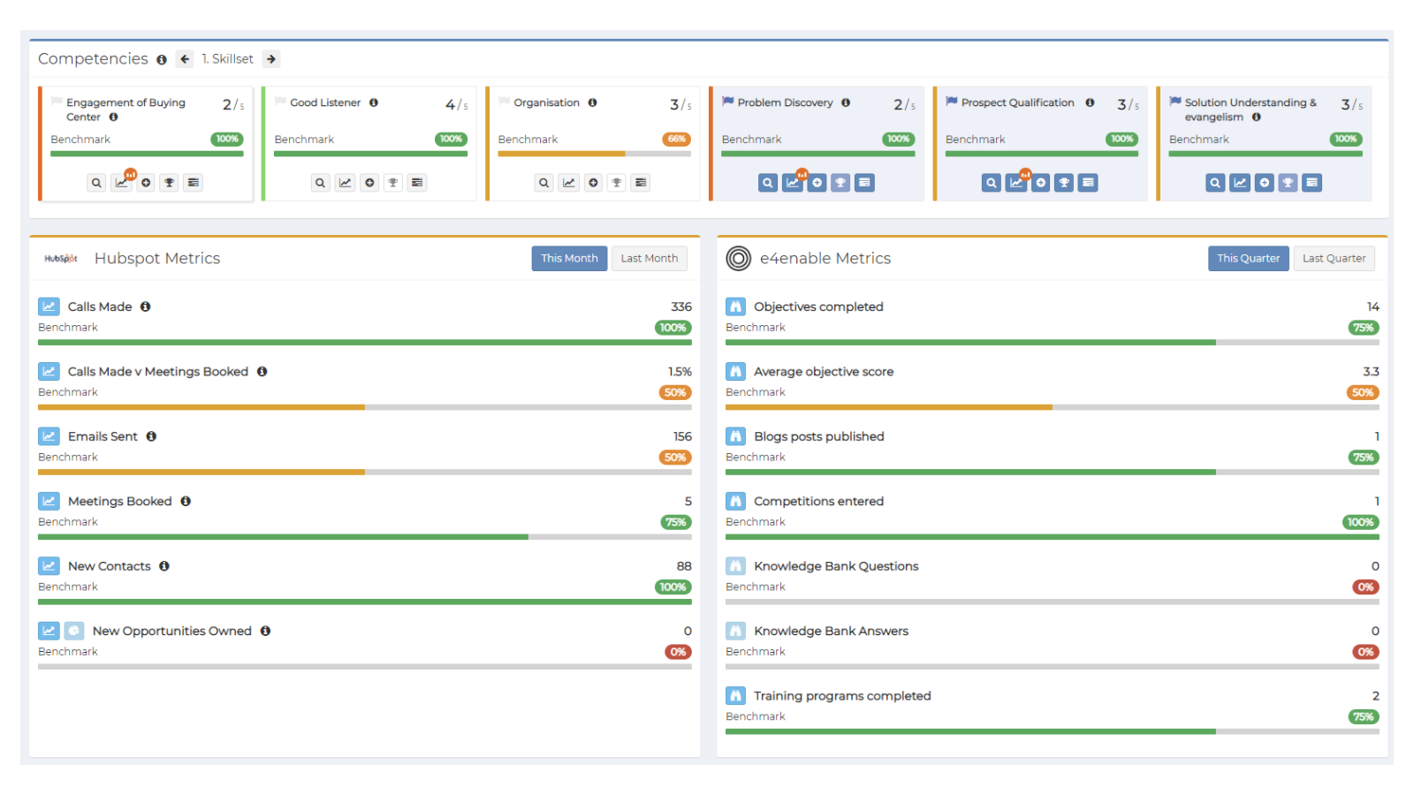Select the This Quarter button

tap(1248, 259)
